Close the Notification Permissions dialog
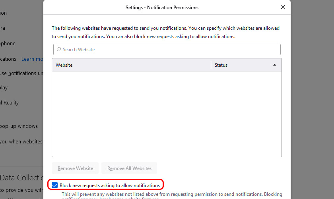Screen dimensions: 334x199 pos(283,7)
